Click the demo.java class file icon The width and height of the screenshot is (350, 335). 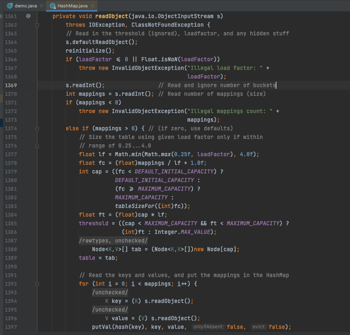tap(10, 6)
